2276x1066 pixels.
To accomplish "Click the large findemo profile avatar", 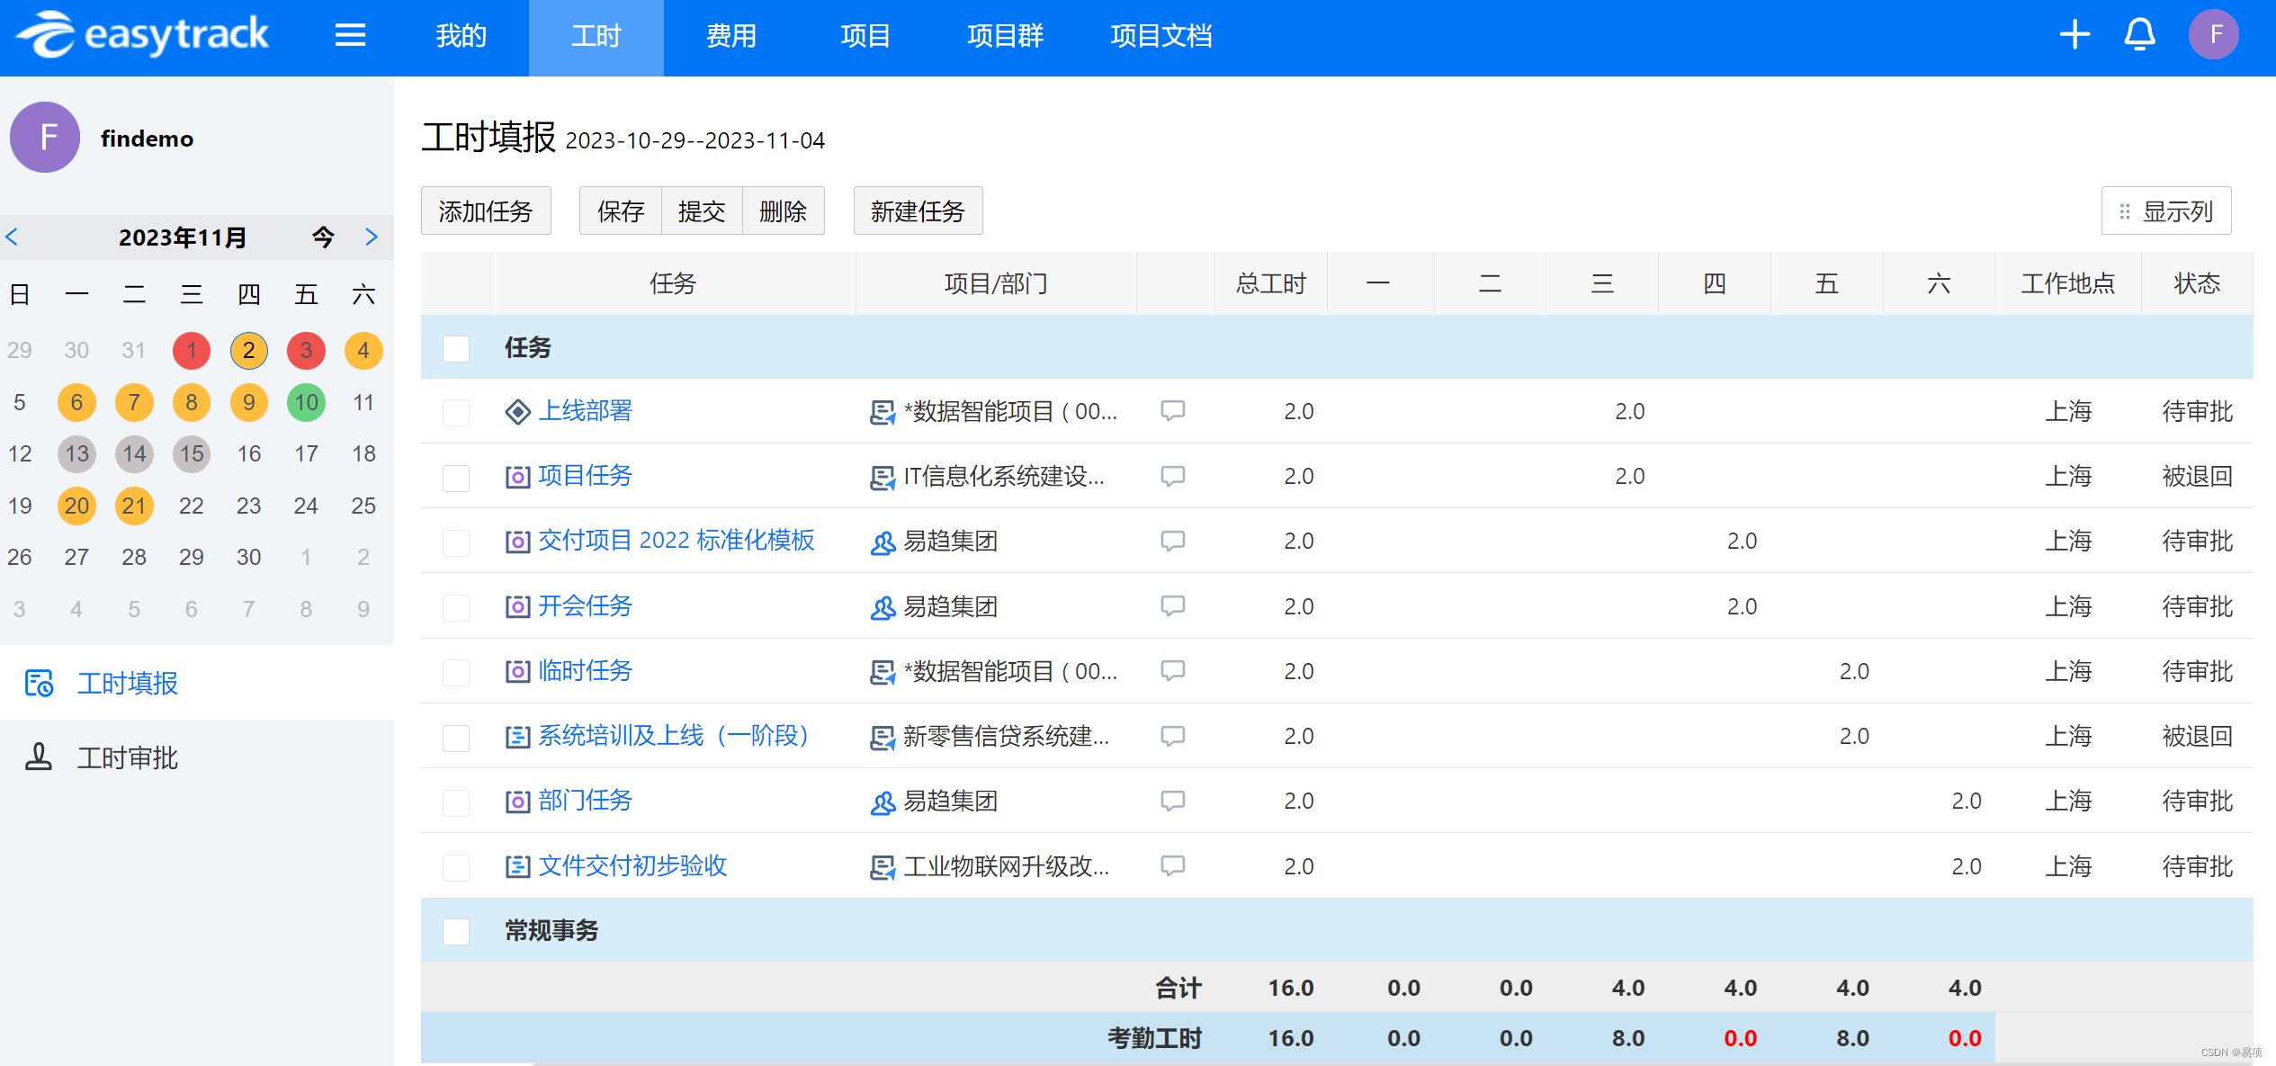I will click(x=45, y=138).
